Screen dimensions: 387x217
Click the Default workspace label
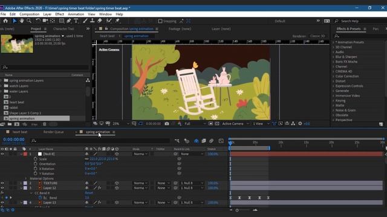280,21
